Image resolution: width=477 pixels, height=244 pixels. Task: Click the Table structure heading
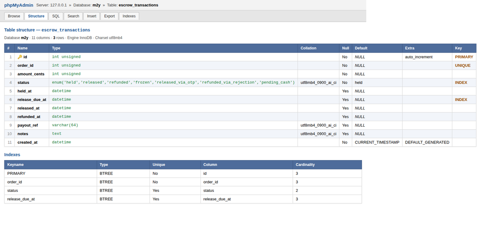click(47, 30)
